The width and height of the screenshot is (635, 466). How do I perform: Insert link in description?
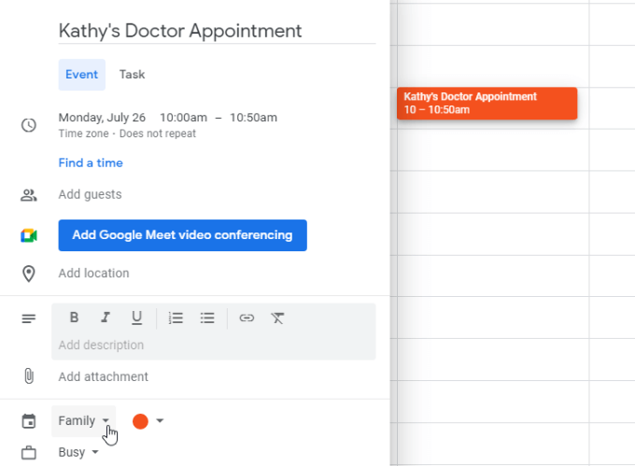tap(247, 318)
